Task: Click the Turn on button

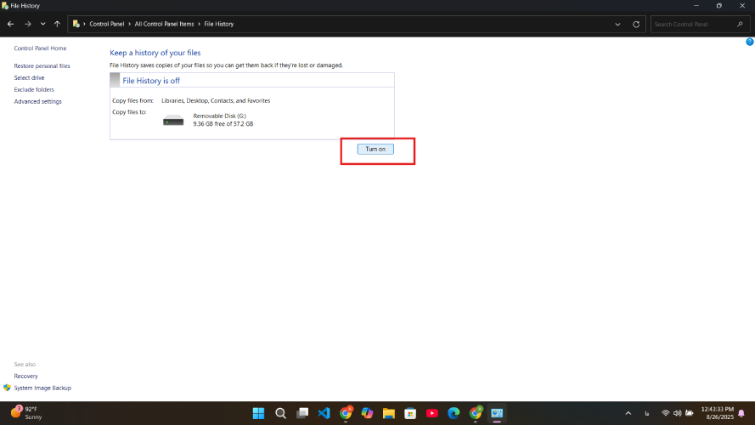Action: pyautogui.click(x=375, y=149)
